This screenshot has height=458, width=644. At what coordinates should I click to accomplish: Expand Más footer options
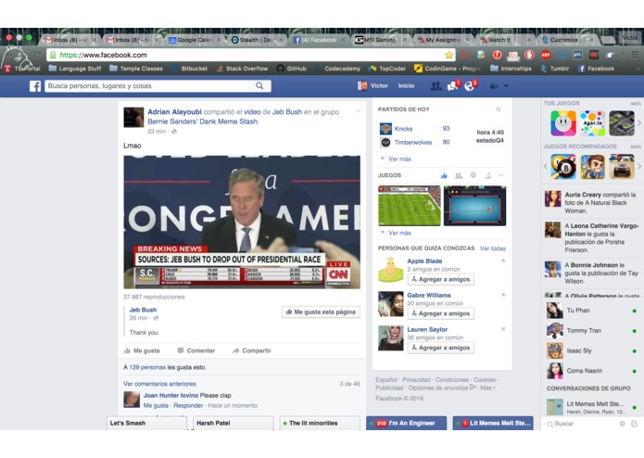pos(487,388)
